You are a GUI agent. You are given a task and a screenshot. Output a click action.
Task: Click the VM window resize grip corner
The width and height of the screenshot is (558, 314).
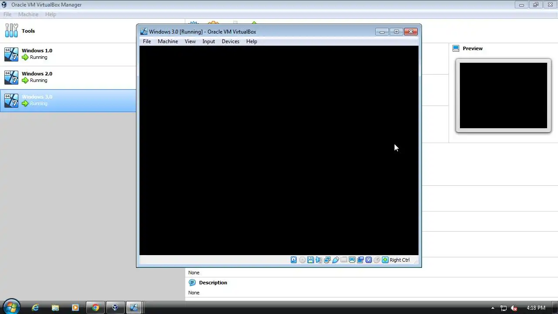(x=415, y=261)
